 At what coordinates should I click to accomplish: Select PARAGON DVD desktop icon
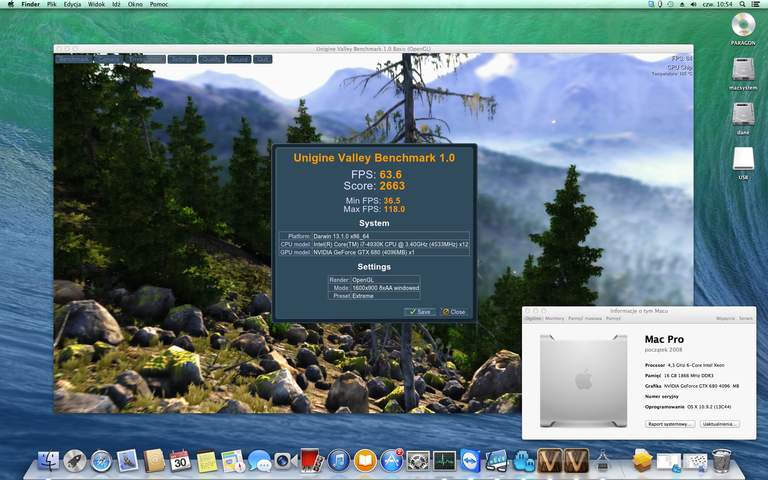pos(743,29)
